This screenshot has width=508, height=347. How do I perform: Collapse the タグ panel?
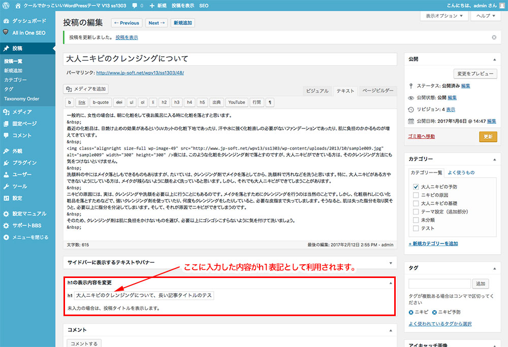point(494,268)
